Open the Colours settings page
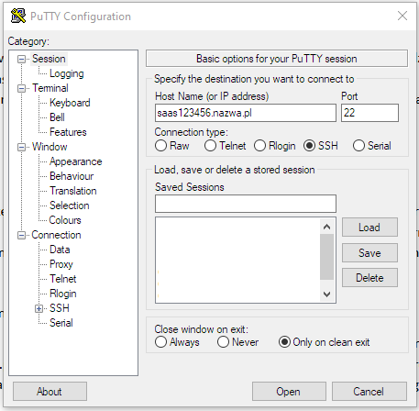 click(65, 220)
